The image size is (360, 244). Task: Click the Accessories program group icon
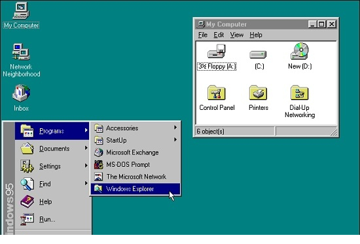tap(98, 128)
